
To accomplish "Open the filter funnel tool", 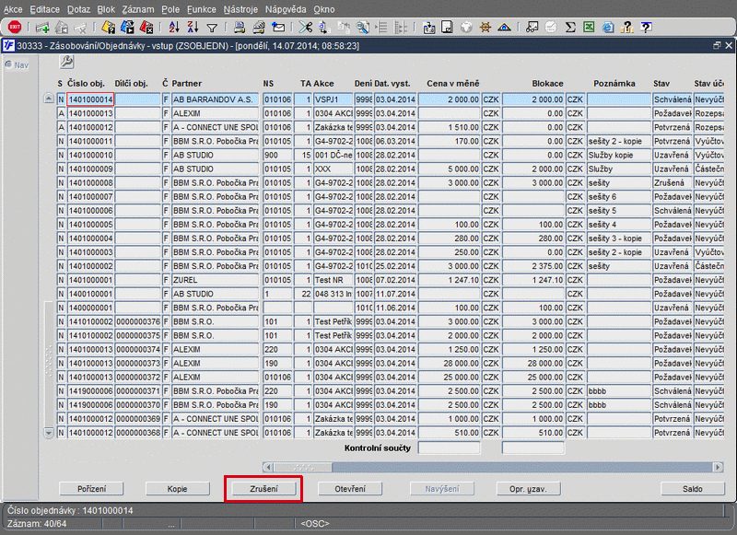I will [212, 28].
